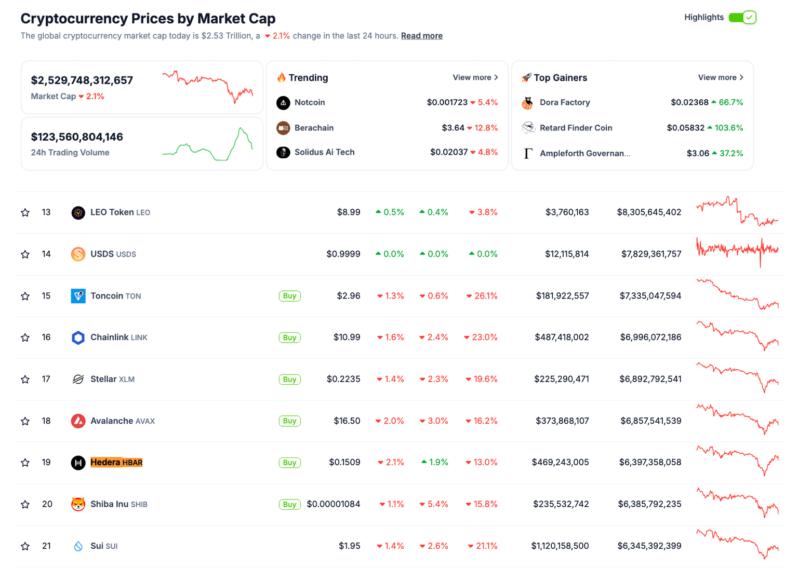Click the Read more link
This screenshot has height=568, width=798.
(421, 35)
